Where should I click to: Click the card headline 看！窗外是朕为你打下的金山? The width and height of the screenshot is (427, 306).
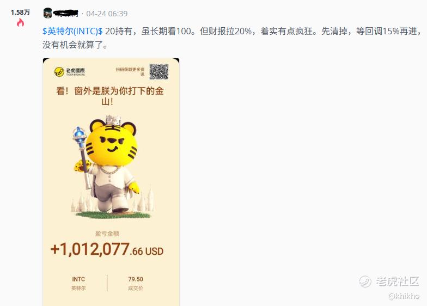[110, 96]
